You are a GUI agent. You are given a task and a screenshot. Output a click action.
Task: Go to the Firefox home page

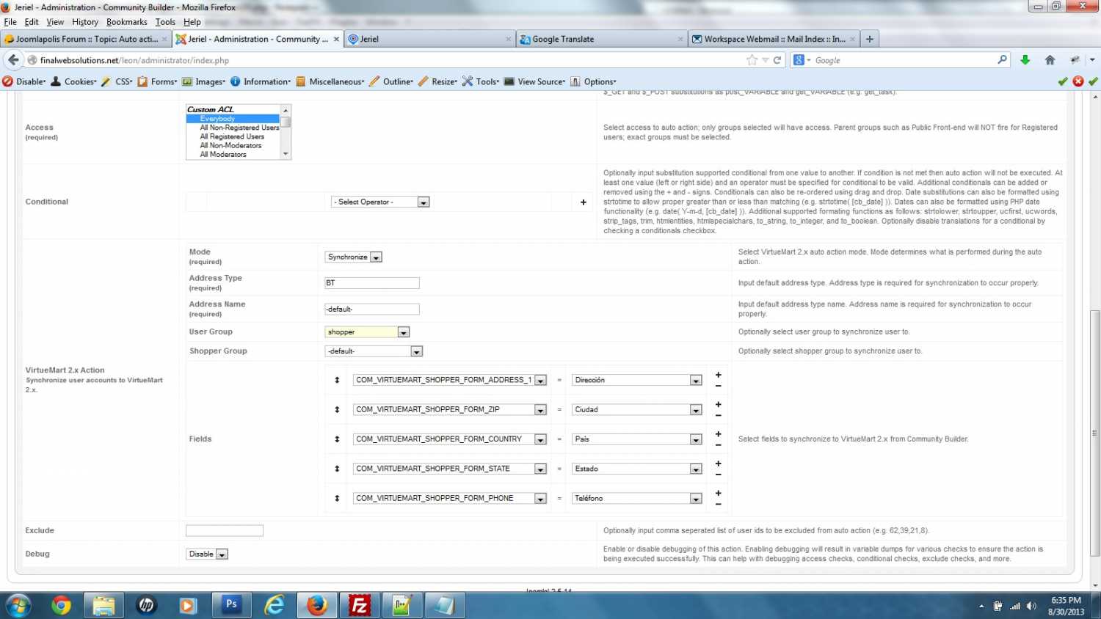(x=1050, y=60)
